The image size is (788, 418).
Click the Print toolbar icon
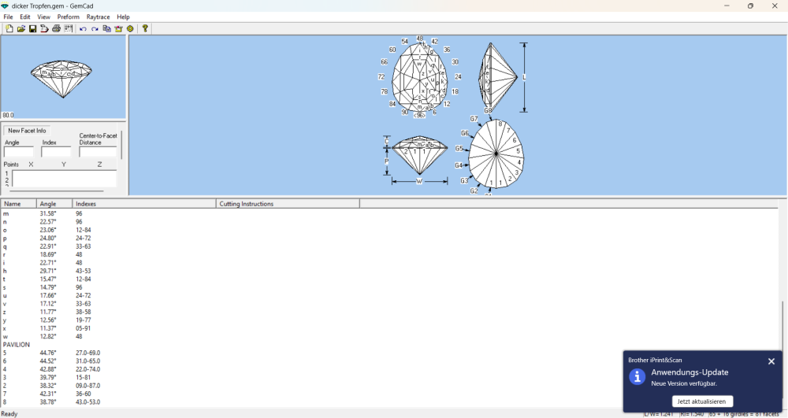[57, 29]
